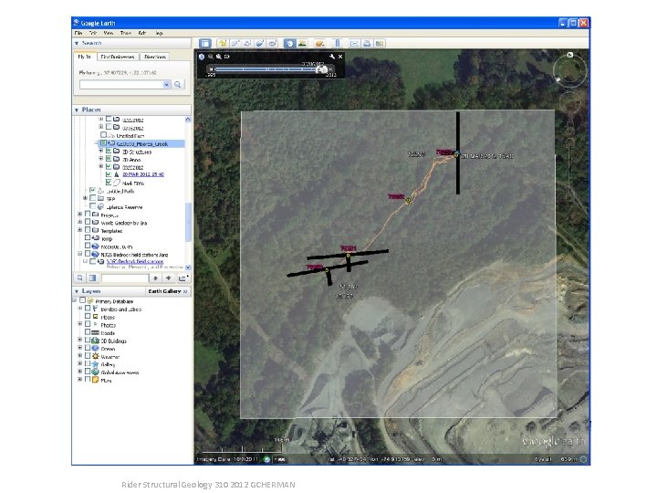
Task: Close the historical imagery time slider panel
Action: point(340,57)
